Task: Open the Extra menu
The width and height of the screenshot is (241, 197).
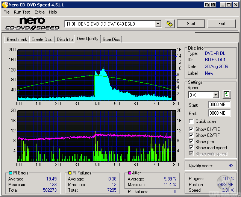Action: tap(39, 12)
